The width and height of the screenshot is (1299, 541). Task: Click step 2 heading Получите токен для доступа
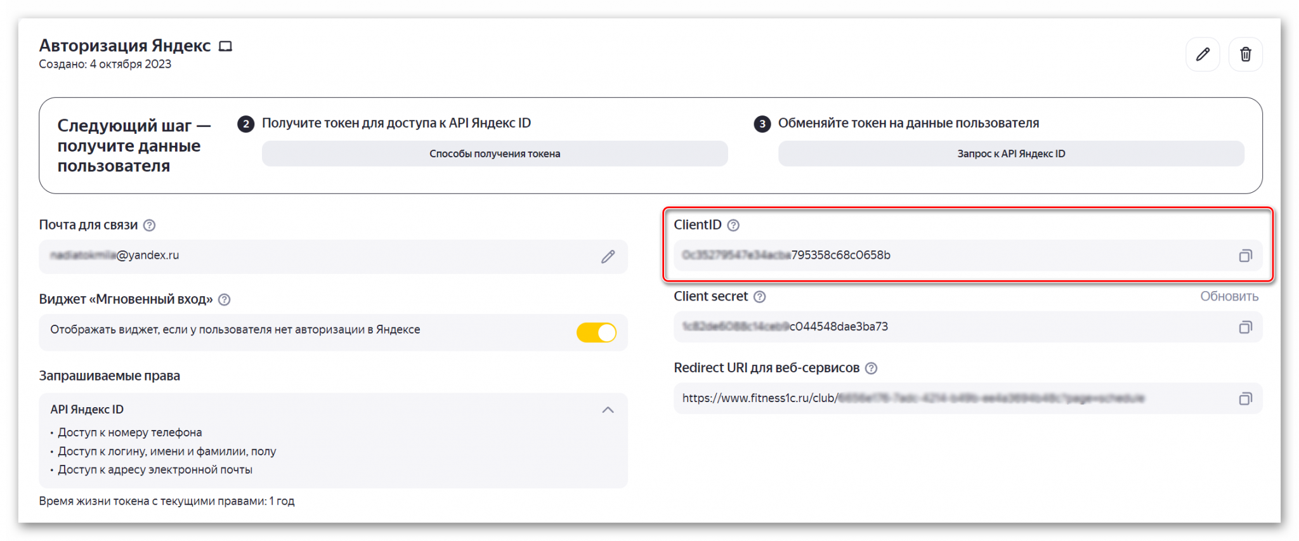tap(396, 123)
